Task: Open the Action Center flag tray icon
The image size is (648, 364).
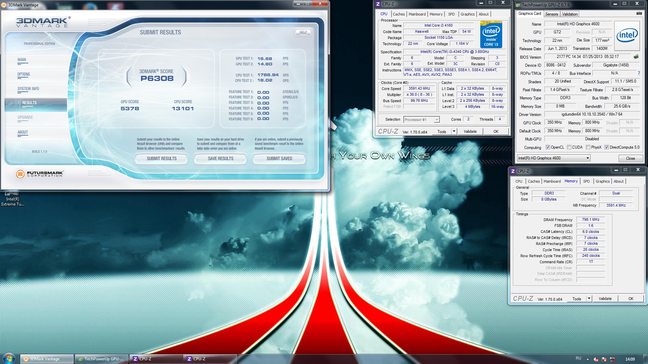Action: pyautogui.click(x=604, y=359)
